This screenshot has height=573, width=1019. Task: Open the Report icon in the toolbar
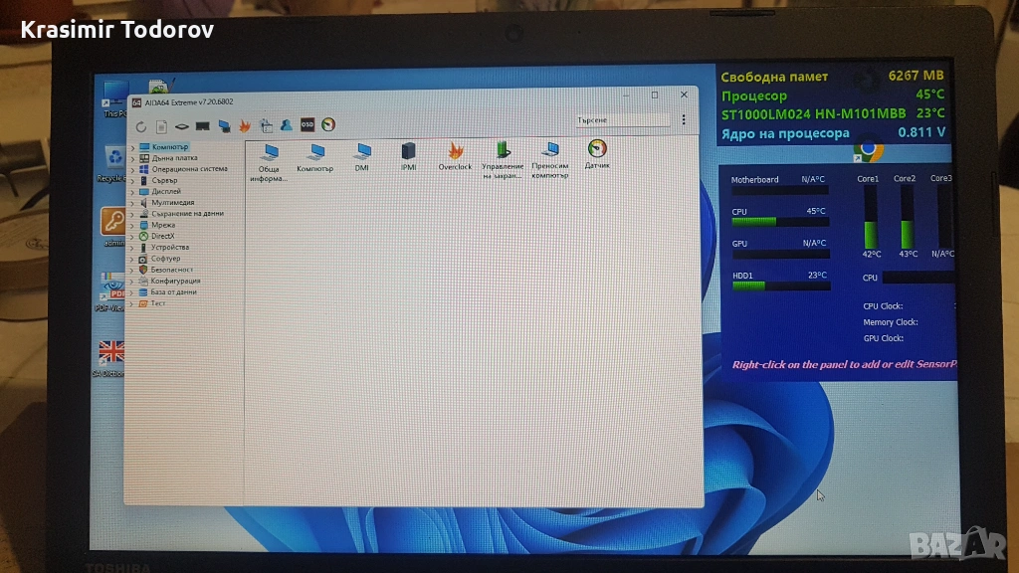pos(161,126)
